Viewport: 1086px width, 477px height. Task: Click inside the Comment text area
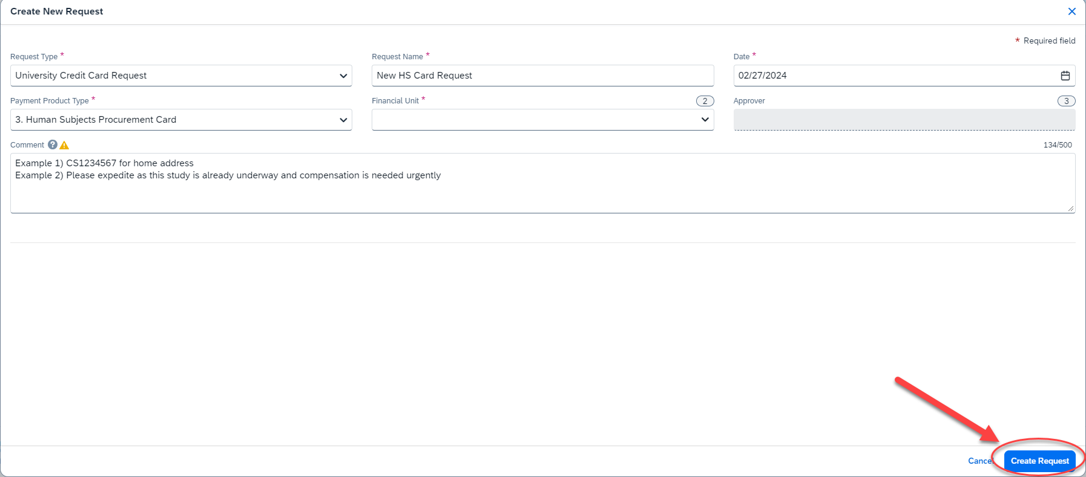(542, 183)
